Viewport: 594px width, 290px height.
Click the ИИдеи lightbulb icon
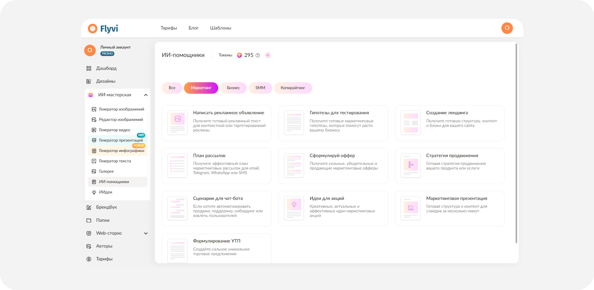point(94,192)
